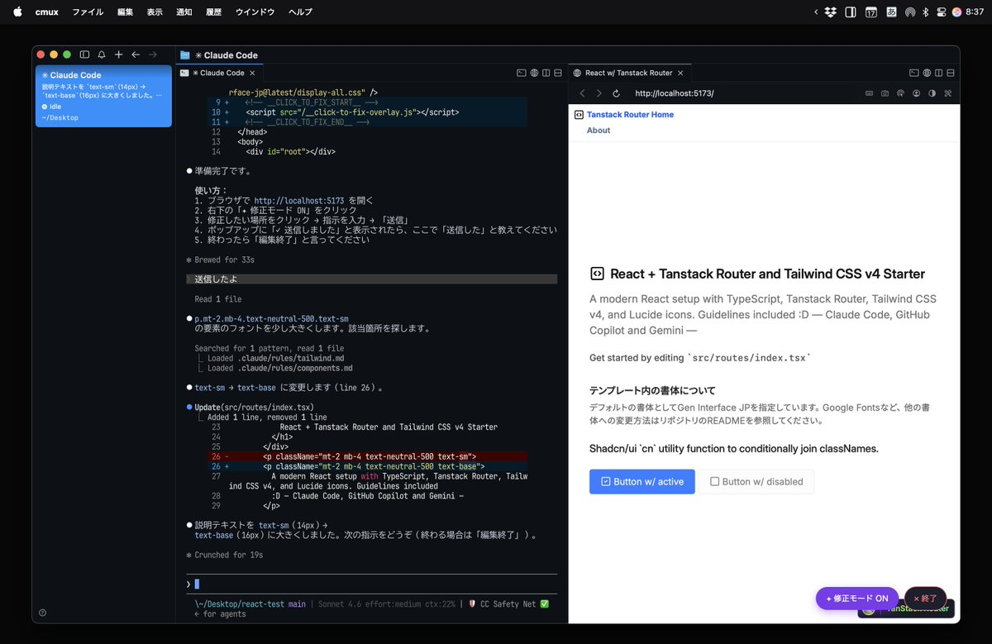Open new terminal from browser pane toolbar
This screenshot has width=992, height=644.
[914, 73]
